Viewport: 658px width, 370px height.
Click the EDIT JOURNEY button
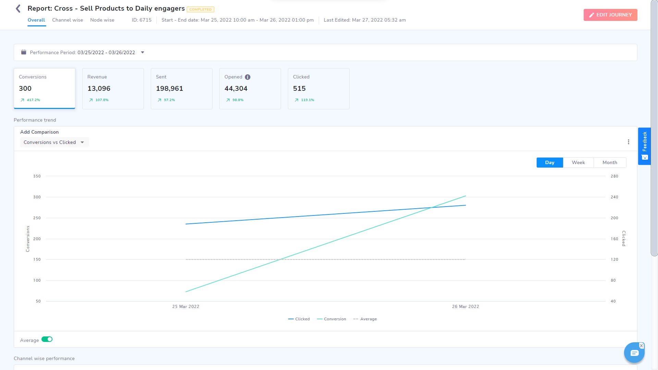pyautogui.click(x=610, y=15)
